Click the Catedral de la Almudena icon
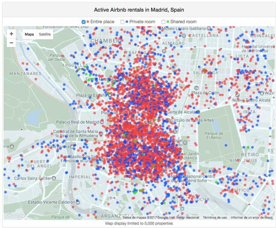The width and height of the screenshot is (276, 228). point(101,134)
